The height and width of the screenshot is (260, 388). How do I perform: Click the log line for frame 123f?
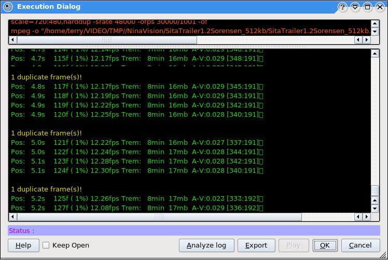[x=137, y=161]
